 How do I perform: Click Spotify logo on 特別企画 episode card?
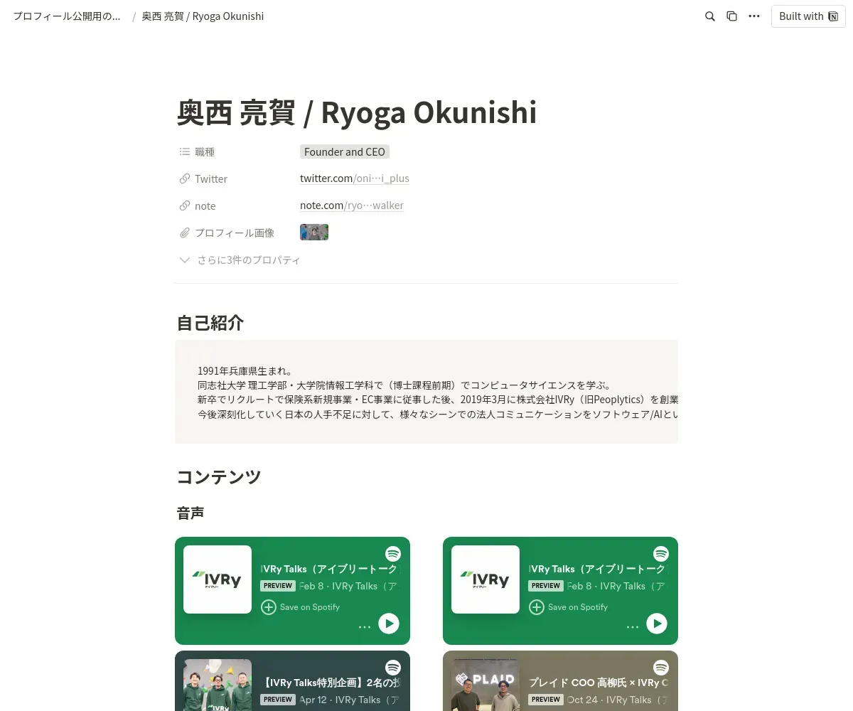tap(393, 668)
